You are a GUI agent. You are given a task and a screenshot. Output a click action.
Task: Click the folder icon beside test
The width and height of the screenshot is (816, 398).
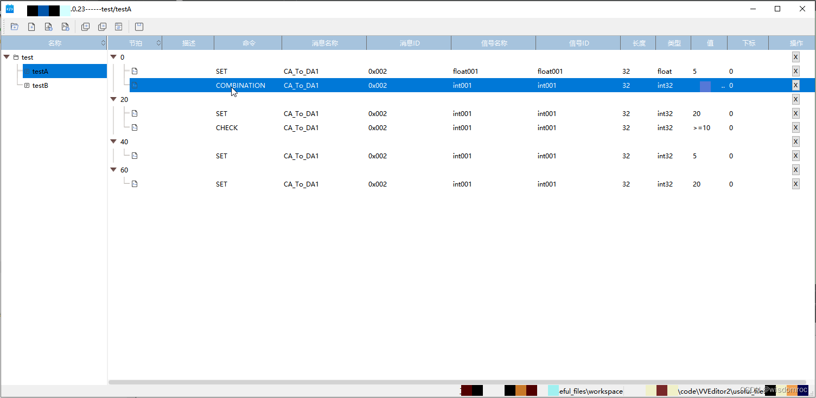[16, 57]
